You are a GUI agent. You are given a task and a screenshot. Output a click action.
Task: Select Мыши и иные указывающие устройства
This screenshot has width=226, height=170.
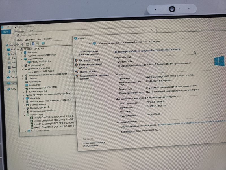(x=50, y=101)
